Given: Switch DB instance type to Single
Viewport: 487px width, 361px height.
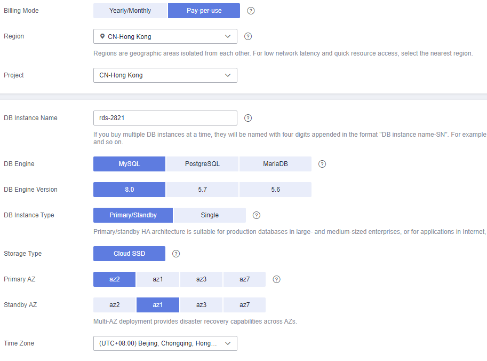Looking at the screenshot, I should coord(210,215).
